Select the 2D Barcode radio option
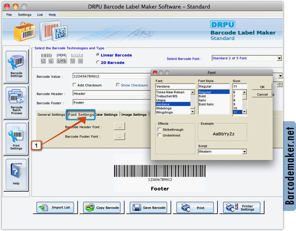The width and height of the screenshot is (296, 231). (98, 62)
